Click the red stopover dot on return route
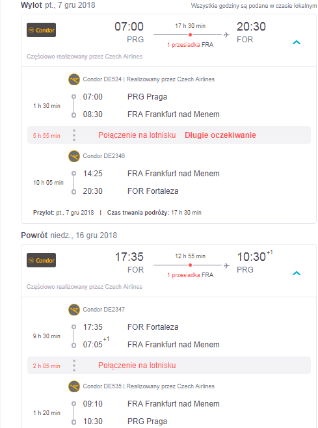Screen dimensions: 318x428 (190, 265)
